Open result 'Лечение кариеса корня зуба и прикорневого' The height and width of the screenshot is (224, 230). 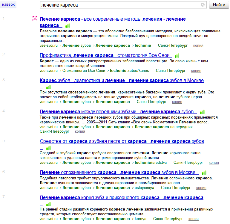[x=122, y=197]
